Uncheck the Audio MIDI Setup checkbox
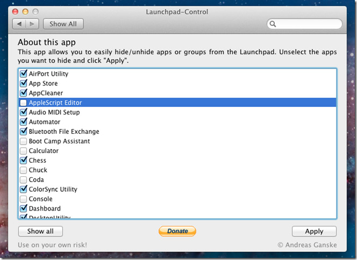The height and width of the screenshot is (260, 357). tap(24, 112)
